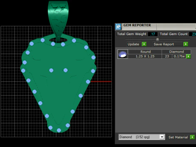Click the round gem thumbnail preview

click(x=122, y=54)
